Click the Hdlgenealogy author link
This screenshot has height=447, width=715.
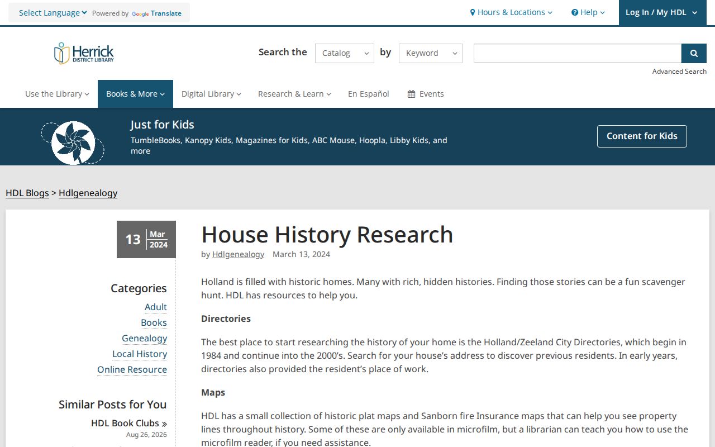tap(238, 254)
